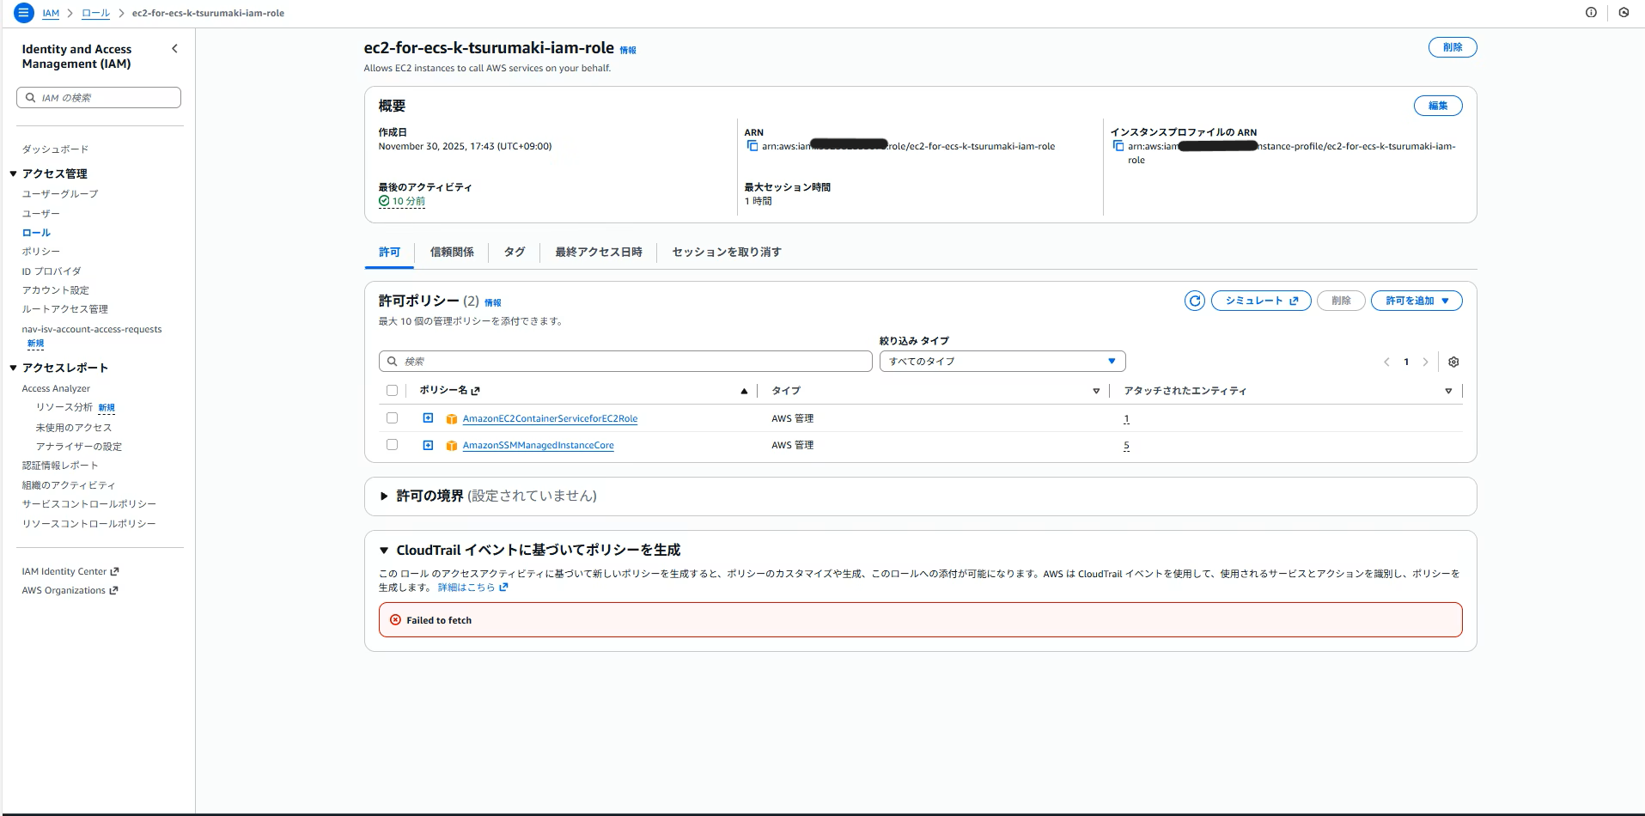Click the 詳細はこちら link
The width and height of the screenshot is (1645, 816).
point(472,588)
